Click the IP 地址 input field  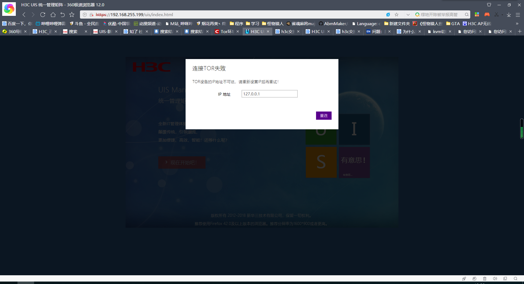pyautogui.click(x=269, y=94)
